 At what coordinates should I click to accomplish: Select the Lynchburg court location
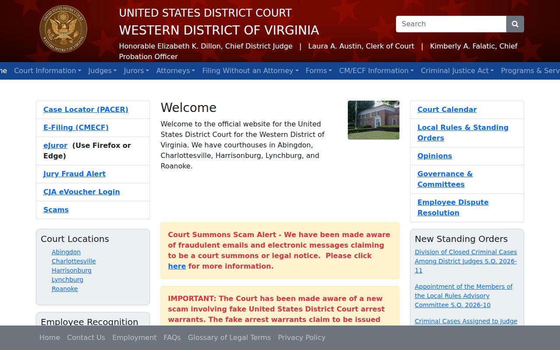(67, 280)
